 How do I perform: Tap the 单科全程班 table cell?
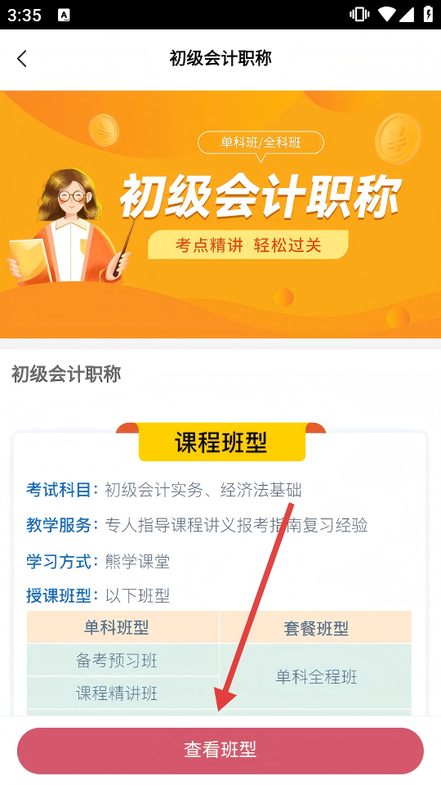tap(315, 676)
